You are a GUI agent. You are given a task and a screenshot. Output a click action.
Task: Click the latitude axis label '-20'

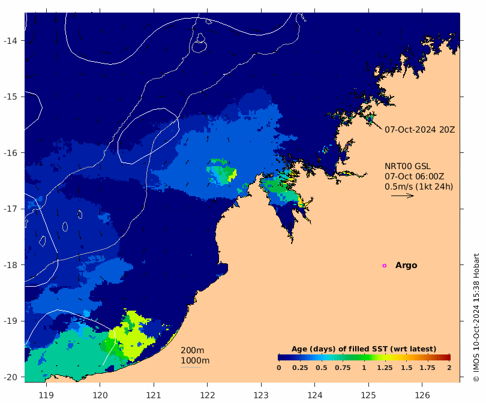(x=10, y=377)
